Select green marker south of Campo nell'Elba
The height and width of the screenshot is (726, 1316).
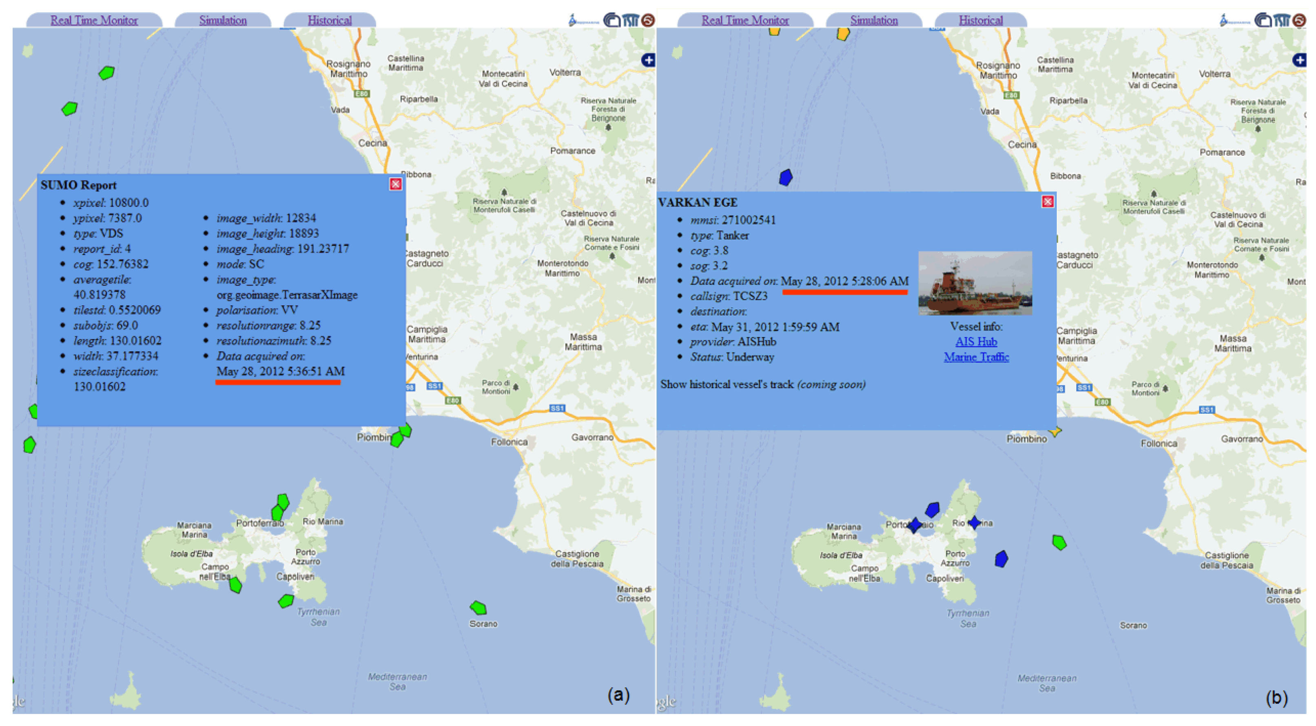[x=235, y=585]
